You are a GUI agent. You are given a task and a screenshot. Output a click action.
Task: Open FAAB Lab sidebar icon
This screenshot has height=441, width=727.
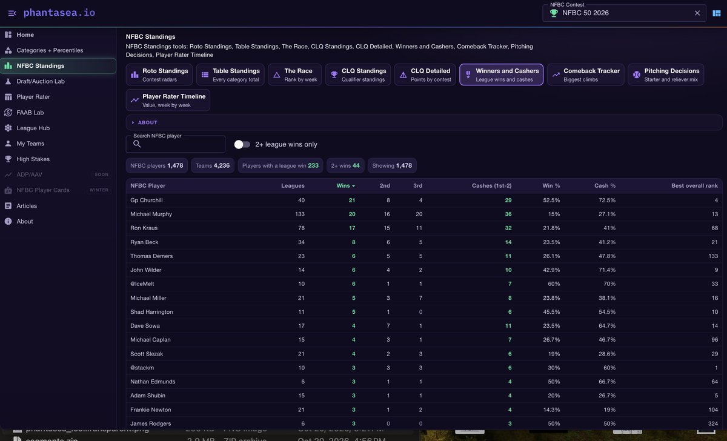pos(8,113)
